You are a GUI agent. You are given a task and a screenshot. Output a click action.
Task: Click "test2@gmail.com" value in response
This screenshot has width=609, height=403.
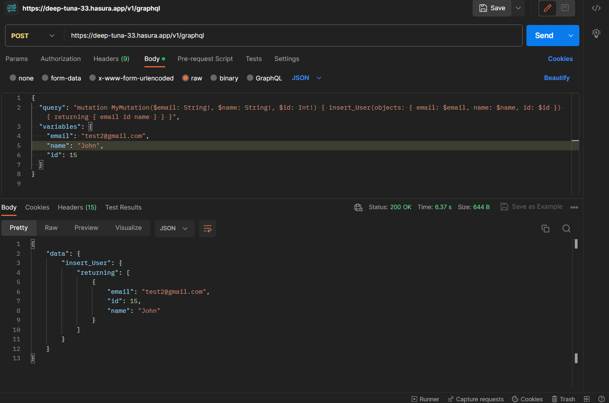click(174, 292)
